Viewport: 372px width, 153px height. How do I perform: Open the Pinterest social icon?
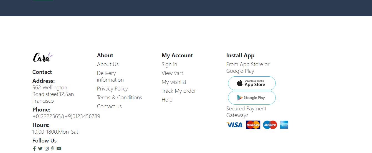[x=52, y=149]
